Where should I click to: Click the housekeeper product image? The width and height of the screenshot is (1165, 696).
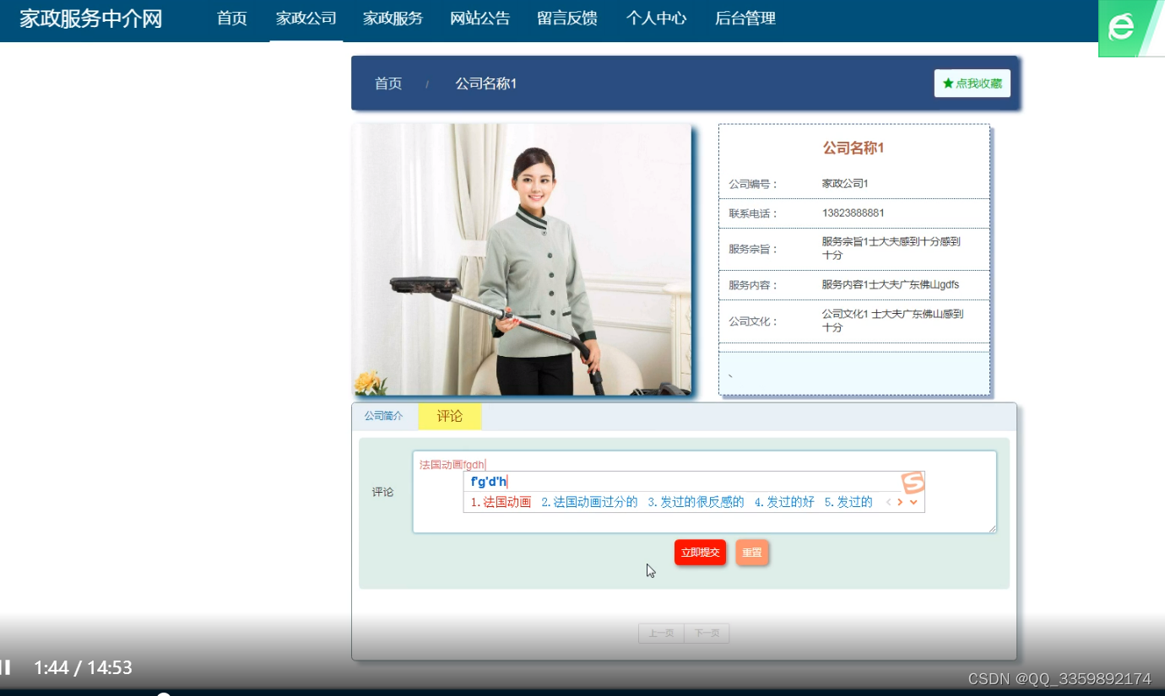coord(522,260)
